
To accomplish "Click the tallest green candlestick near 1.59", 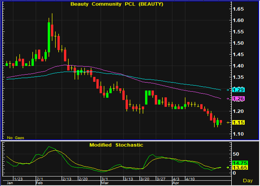I will [49, 38].
